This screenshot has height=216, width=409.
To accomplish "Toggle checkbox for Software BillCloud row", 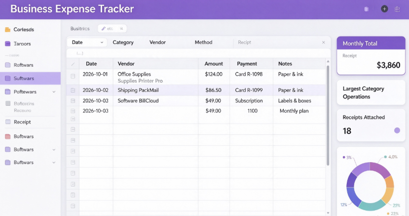I will point(73,100).
